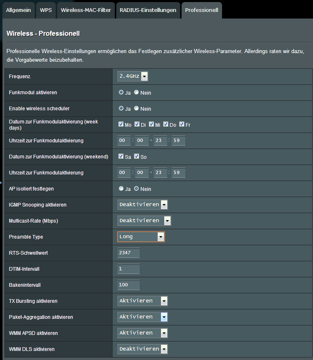
Task: Uncheck the Mo weekday checkbox
Action: click(x=121, y=124)
